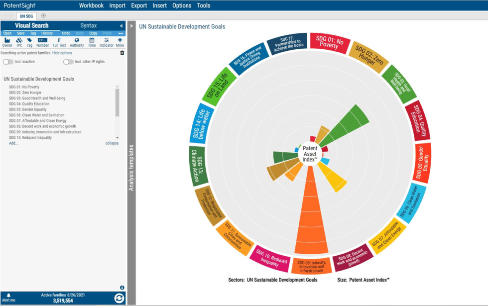This screenshot has width=488, height=306.
Task: Open the Import menu
Action: click(x=118, y=5)
